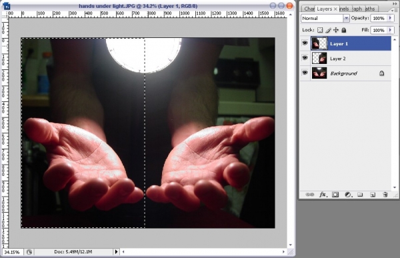400x258 pixels.
Task: Click document horizontal scroll left arrow
Action: click(123, 251)
